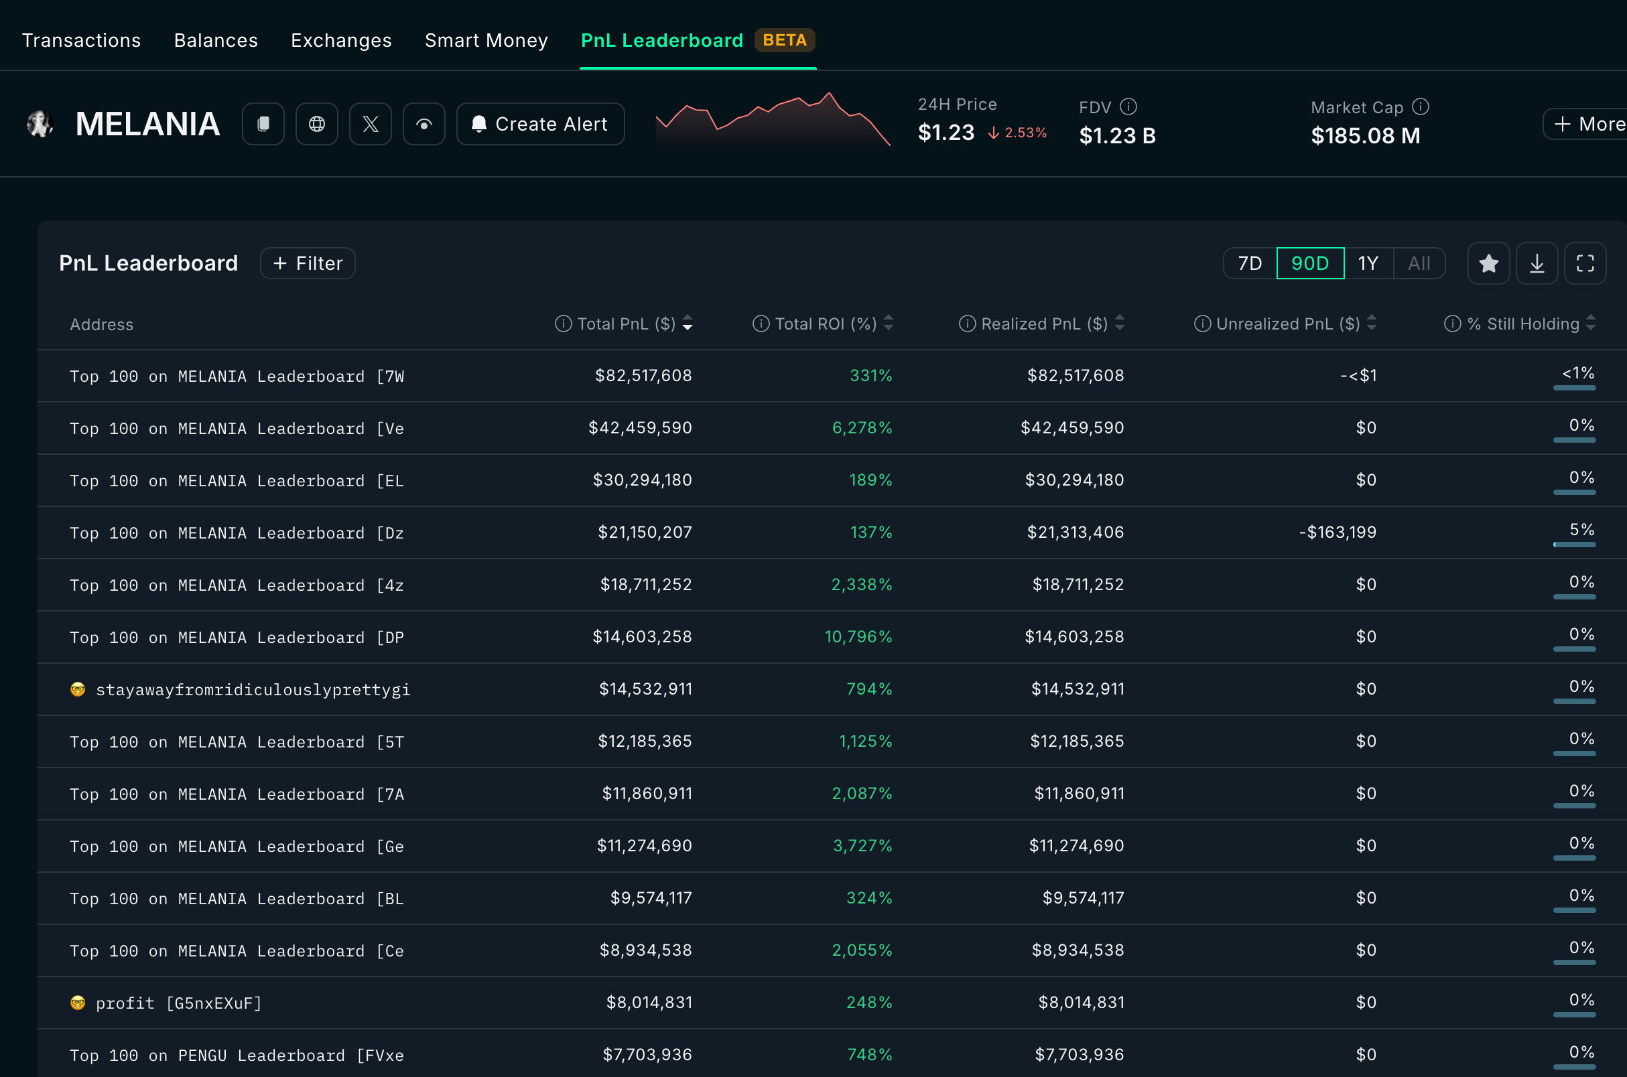Image resolution: width=1627 pixels, height=1077 pixels.
Task: Copy MELANIA token address icon
Action: (263, 125)
